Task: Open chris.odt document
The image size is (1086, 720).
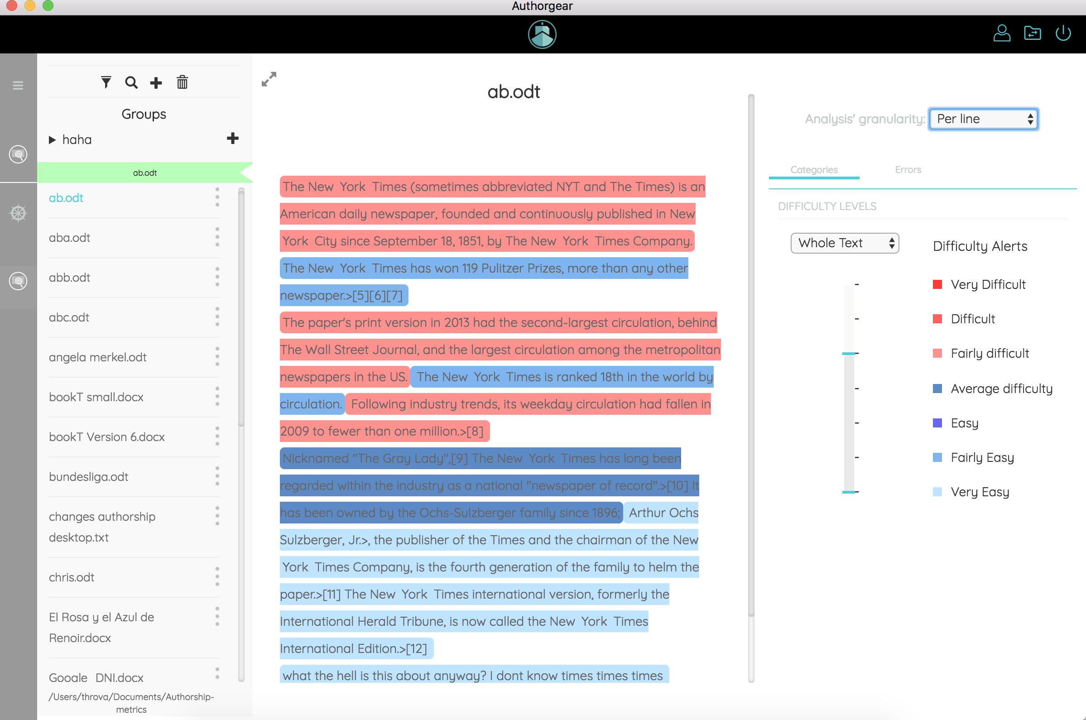Action: [x=71, y=577]
